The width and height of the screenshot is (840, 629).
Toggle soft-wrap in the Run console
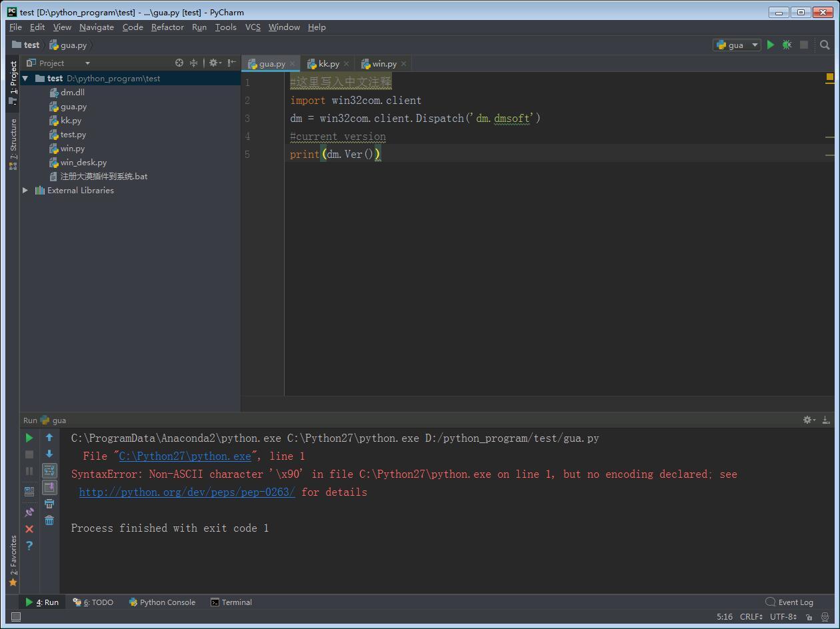click(49, 471)
